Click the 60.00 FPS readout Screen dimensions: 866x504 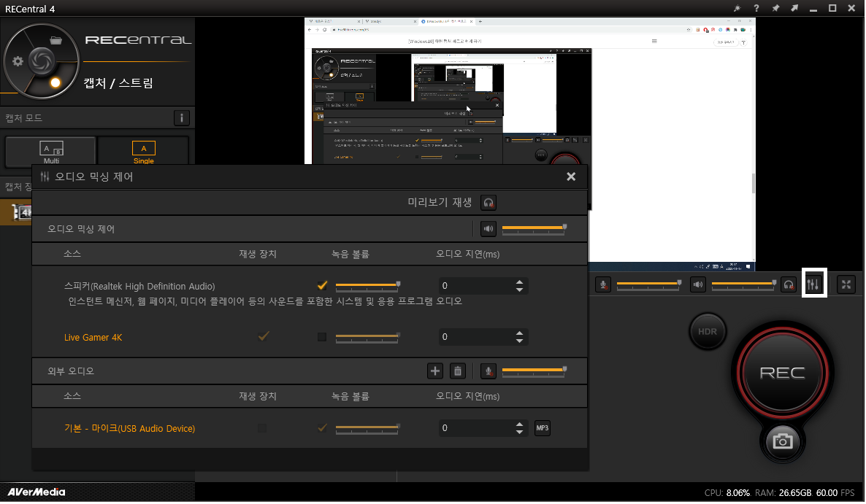pyautogui.click(x=835, y=493)
